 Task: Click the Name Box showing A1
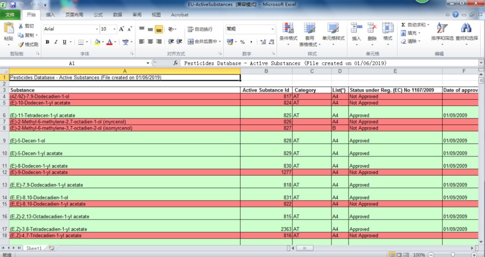[72, 63]
